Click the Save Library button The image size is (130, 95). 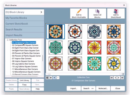(24, 89)
